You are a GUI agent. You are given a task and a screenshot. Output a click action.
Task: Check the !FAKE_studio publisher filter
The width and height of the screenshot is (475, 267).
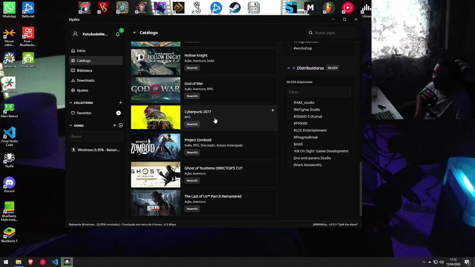(289, 103)
